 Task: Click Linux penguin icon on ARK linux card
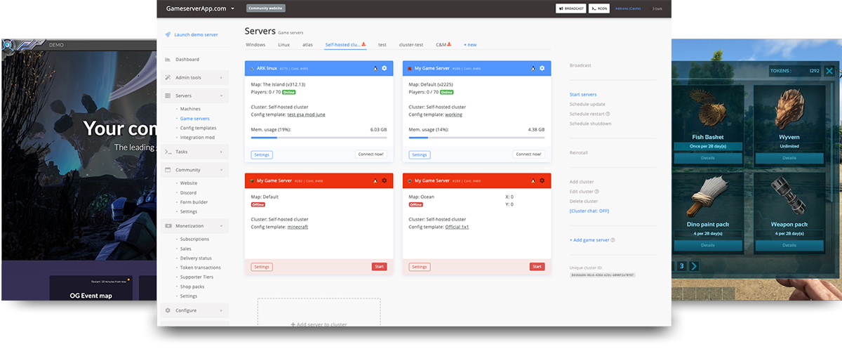(x=375, y=68)
